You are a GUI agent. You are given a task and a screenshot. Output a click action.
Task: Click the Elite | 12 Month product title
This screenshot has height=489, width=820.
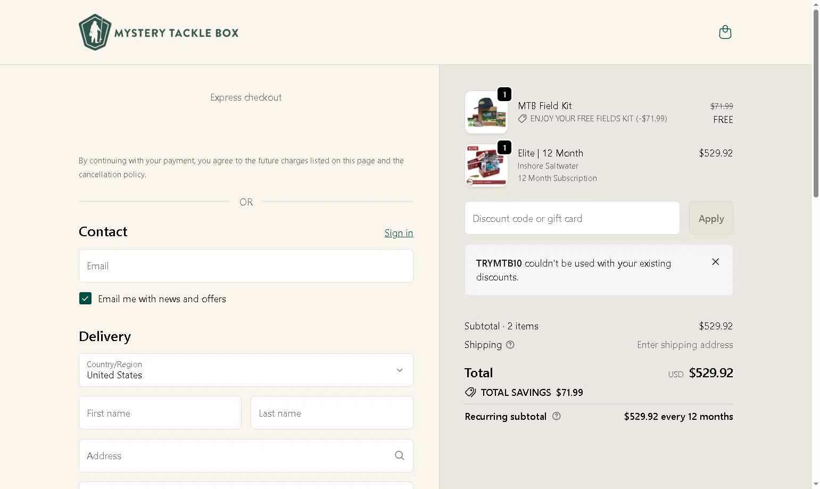click(550, 153)
